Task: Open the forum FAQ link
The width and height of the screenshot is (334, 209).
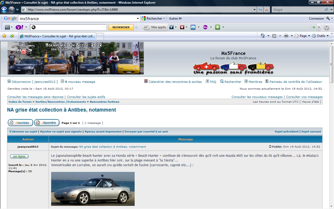Action: coord(213,82)
